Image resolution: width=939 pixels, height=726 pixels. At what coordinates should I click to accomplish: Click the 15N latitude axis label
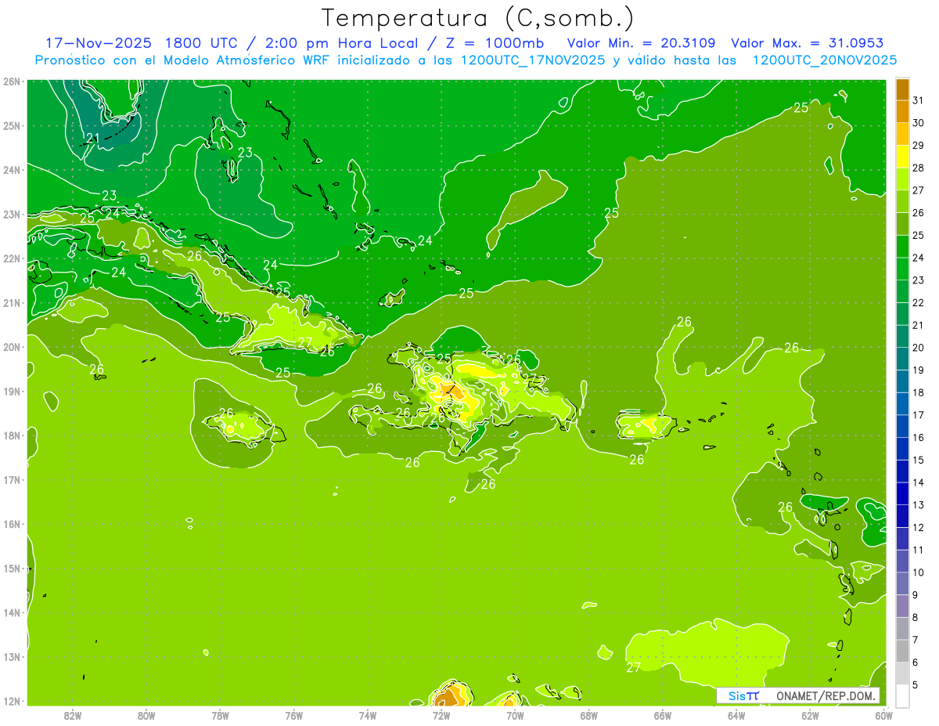pyautogui.click(x=12, y=568)
